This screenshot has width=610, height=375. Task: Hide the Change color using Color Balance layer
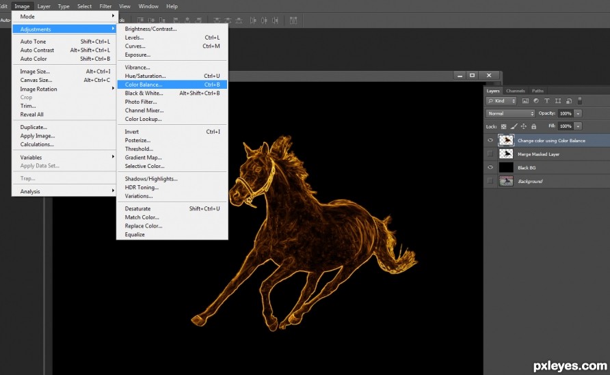pos(490,140)
